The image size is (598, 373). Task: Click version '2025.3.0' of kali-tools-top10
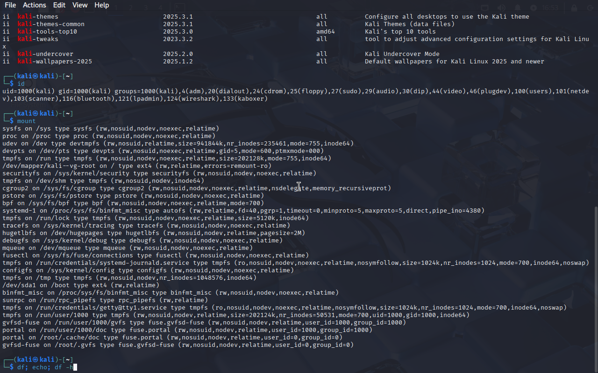click(x=178, y=32)
